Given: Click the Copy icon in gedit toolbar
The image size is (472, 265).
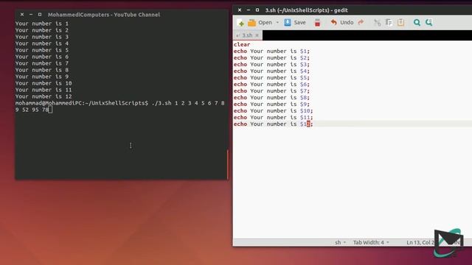Looking at the screenshot, I should click(389, 23).
